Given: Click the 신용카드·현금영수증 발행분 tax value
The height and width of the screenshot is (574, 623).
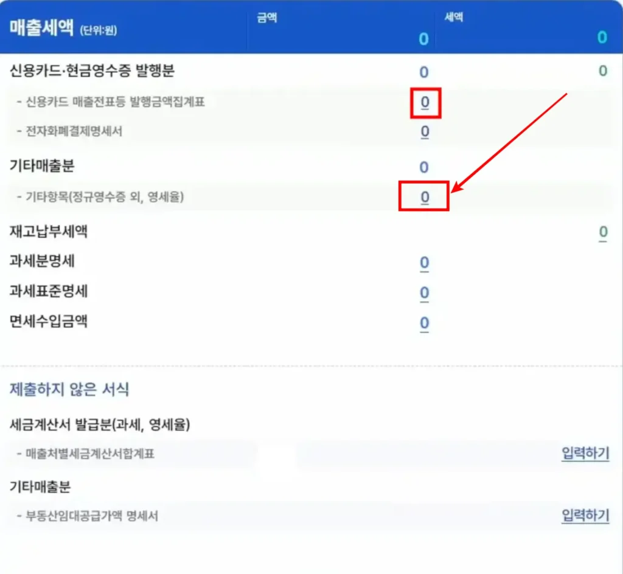Looking at the screenshot, I should (x=602, y=70).
